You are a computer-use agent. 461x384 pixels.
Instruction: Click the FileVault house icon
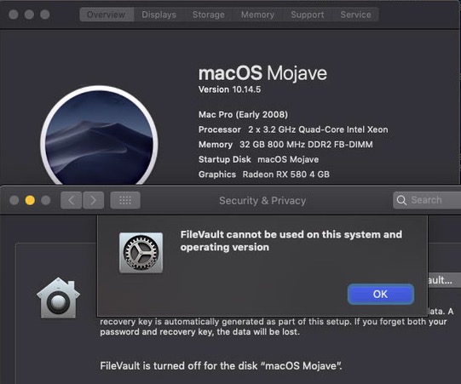[x=58, y=298]
